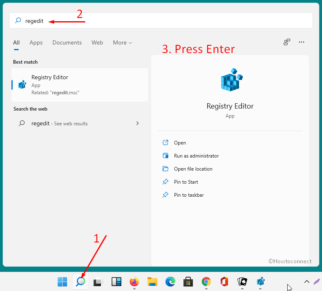Viewport: 322px width, 291px height.
Task: Click inside the regedit search field
Action: pos(161,20)
